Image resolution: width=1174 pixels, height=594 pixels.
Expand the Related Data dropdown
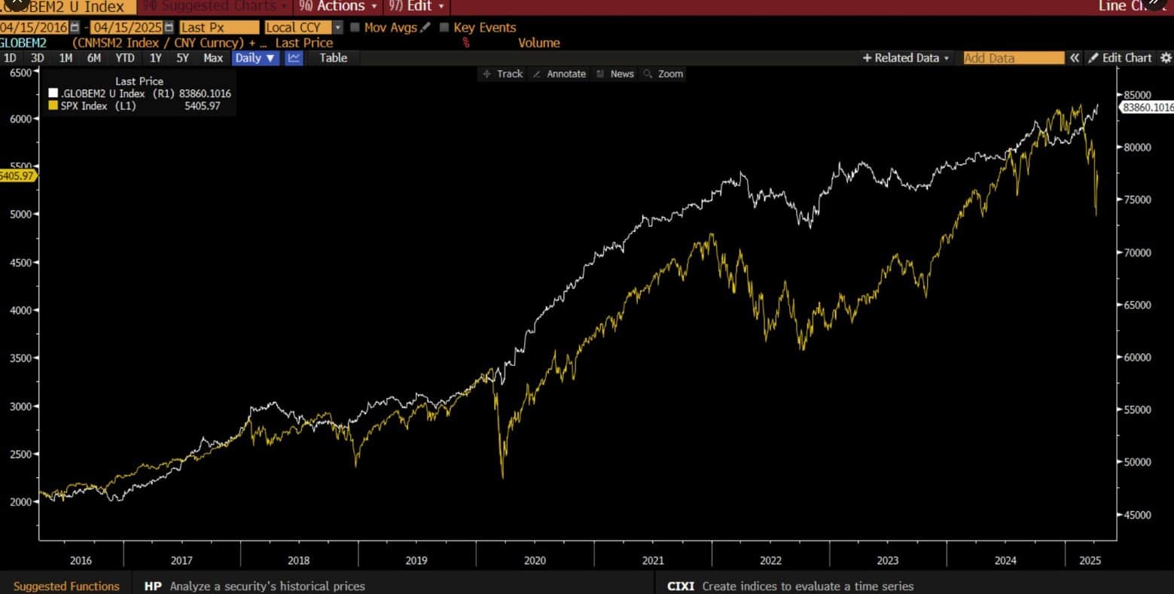pyautogui.click(x=906, y=58)
